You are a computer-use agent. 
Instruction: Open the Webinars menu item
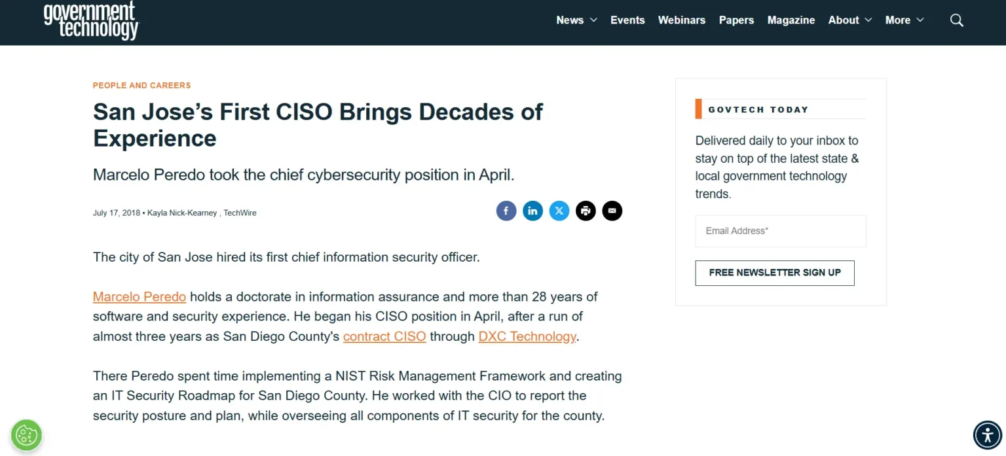point(681,20)
